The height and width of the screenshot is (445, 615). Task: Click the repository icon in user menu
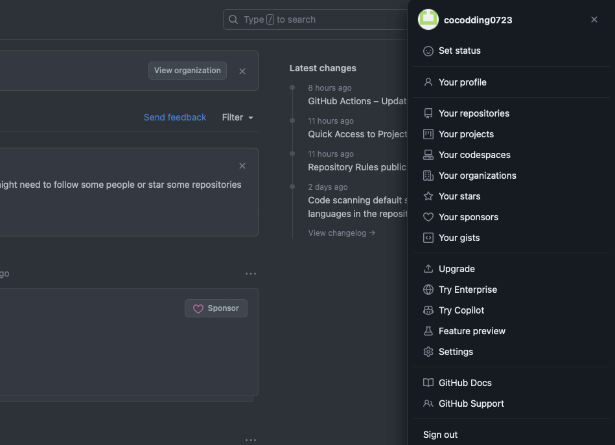(x=428, y=113)
